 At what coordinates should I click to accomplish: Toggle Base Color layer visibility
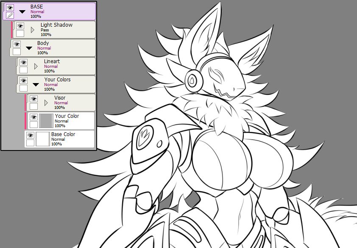[x=30, y=135]
